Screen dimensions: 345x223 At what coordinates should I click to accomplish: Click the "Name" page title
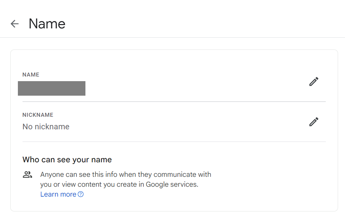pos(47,24)
